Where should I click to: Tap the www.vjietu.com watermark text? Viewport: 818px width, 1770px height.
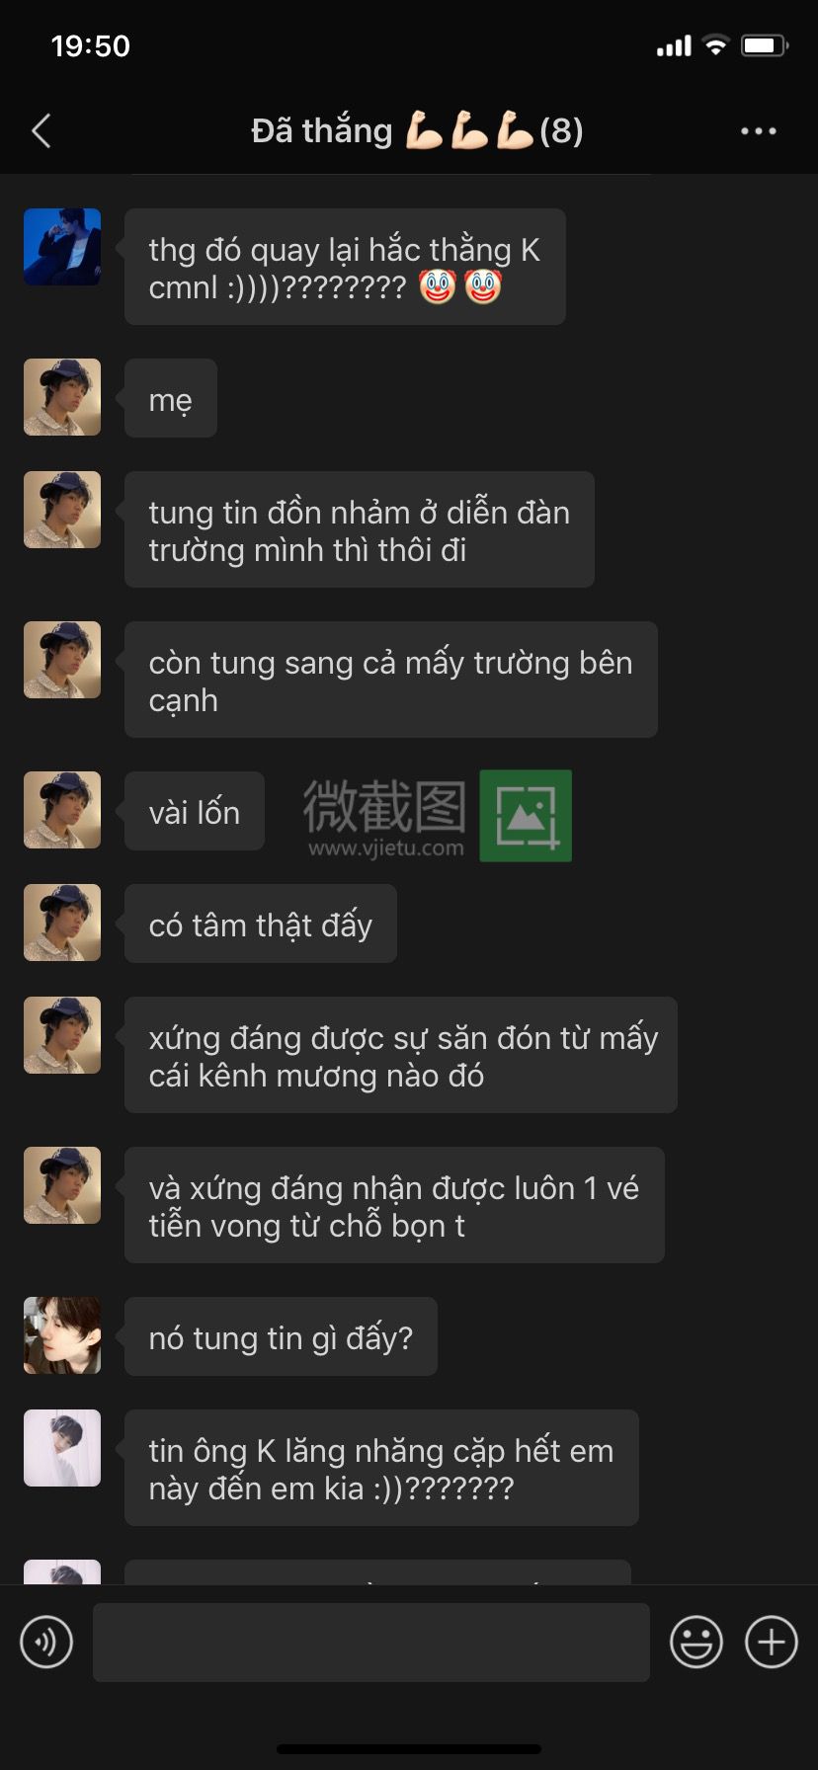(x=385, y=847)
